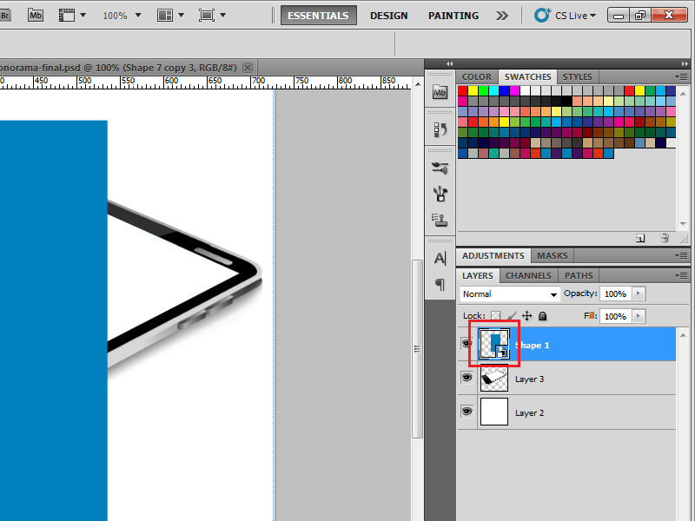Open the History panel icon
The image size is (695, 521).
[440, 128]
